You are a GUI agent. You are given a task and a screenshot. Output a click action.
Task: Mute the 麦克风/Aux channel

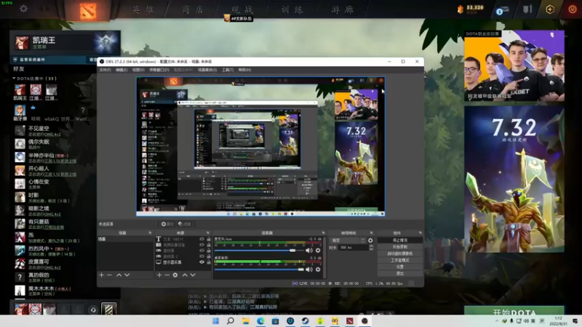[x=308, y=250]
